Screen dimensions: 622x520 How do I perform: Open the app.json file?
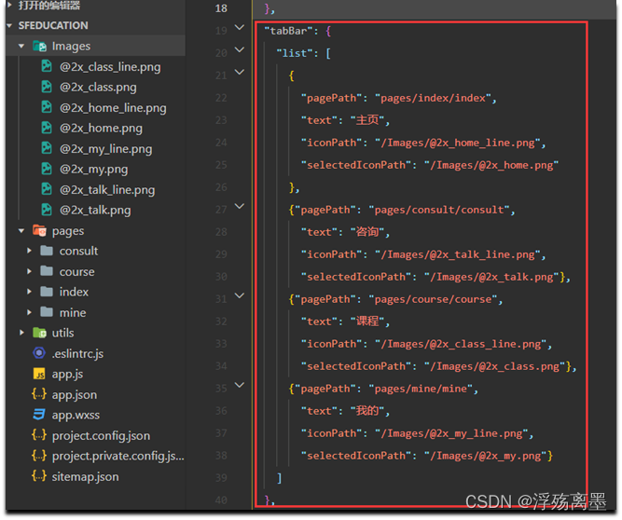click(75, 395)
